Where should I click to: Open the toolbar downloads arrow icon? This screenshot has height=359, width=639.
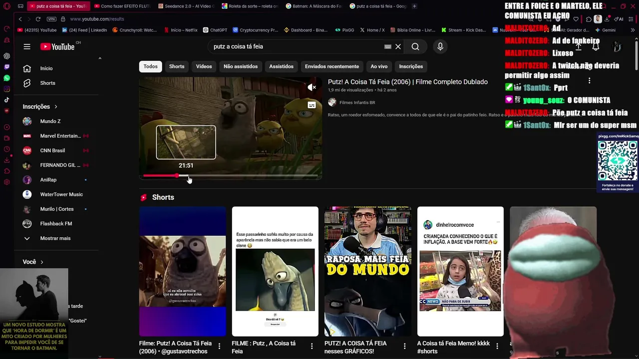tap(607, 19)
